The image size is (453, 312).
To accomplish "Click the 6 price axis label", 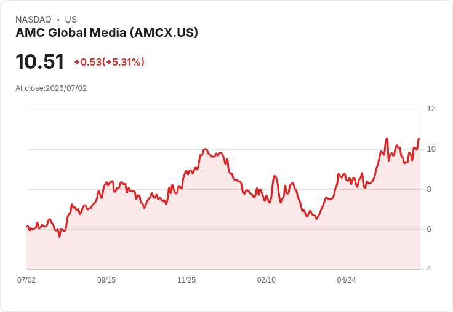I will click(x=429, y=229).
